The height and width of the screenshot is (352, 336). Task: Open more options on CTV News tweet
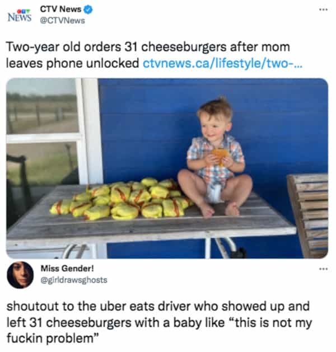point(321,10)
